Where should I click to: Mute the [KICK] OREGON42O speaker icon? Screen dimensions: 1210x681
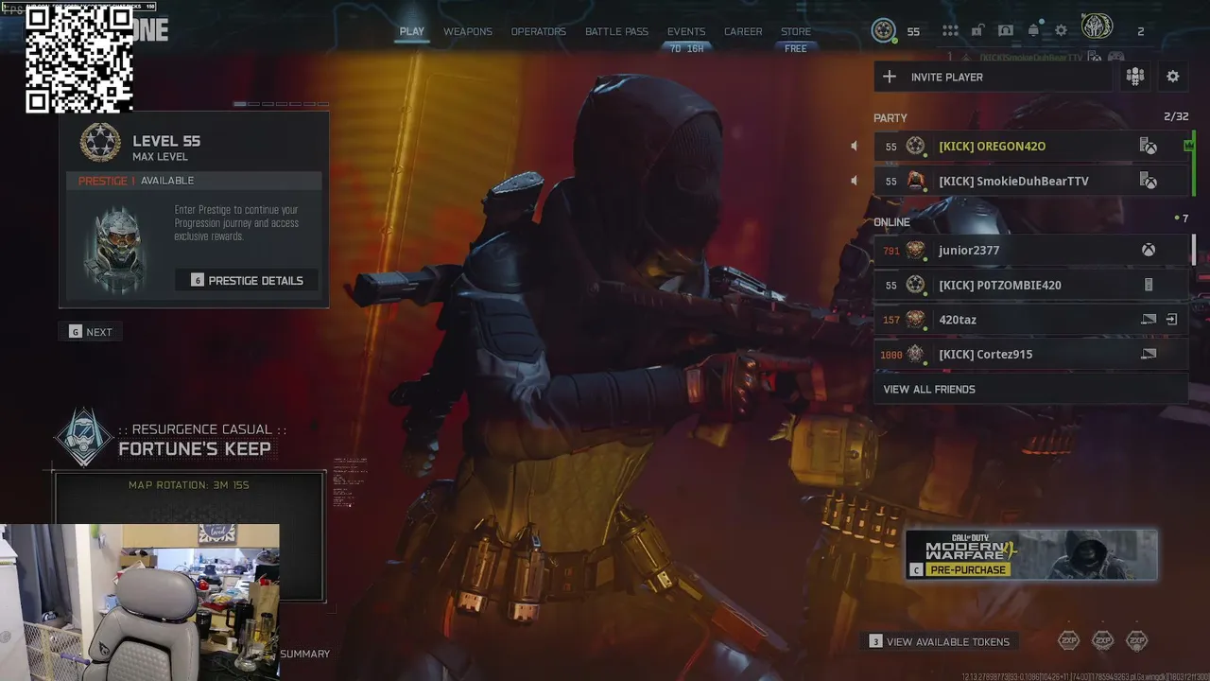(x=855, y=147)
